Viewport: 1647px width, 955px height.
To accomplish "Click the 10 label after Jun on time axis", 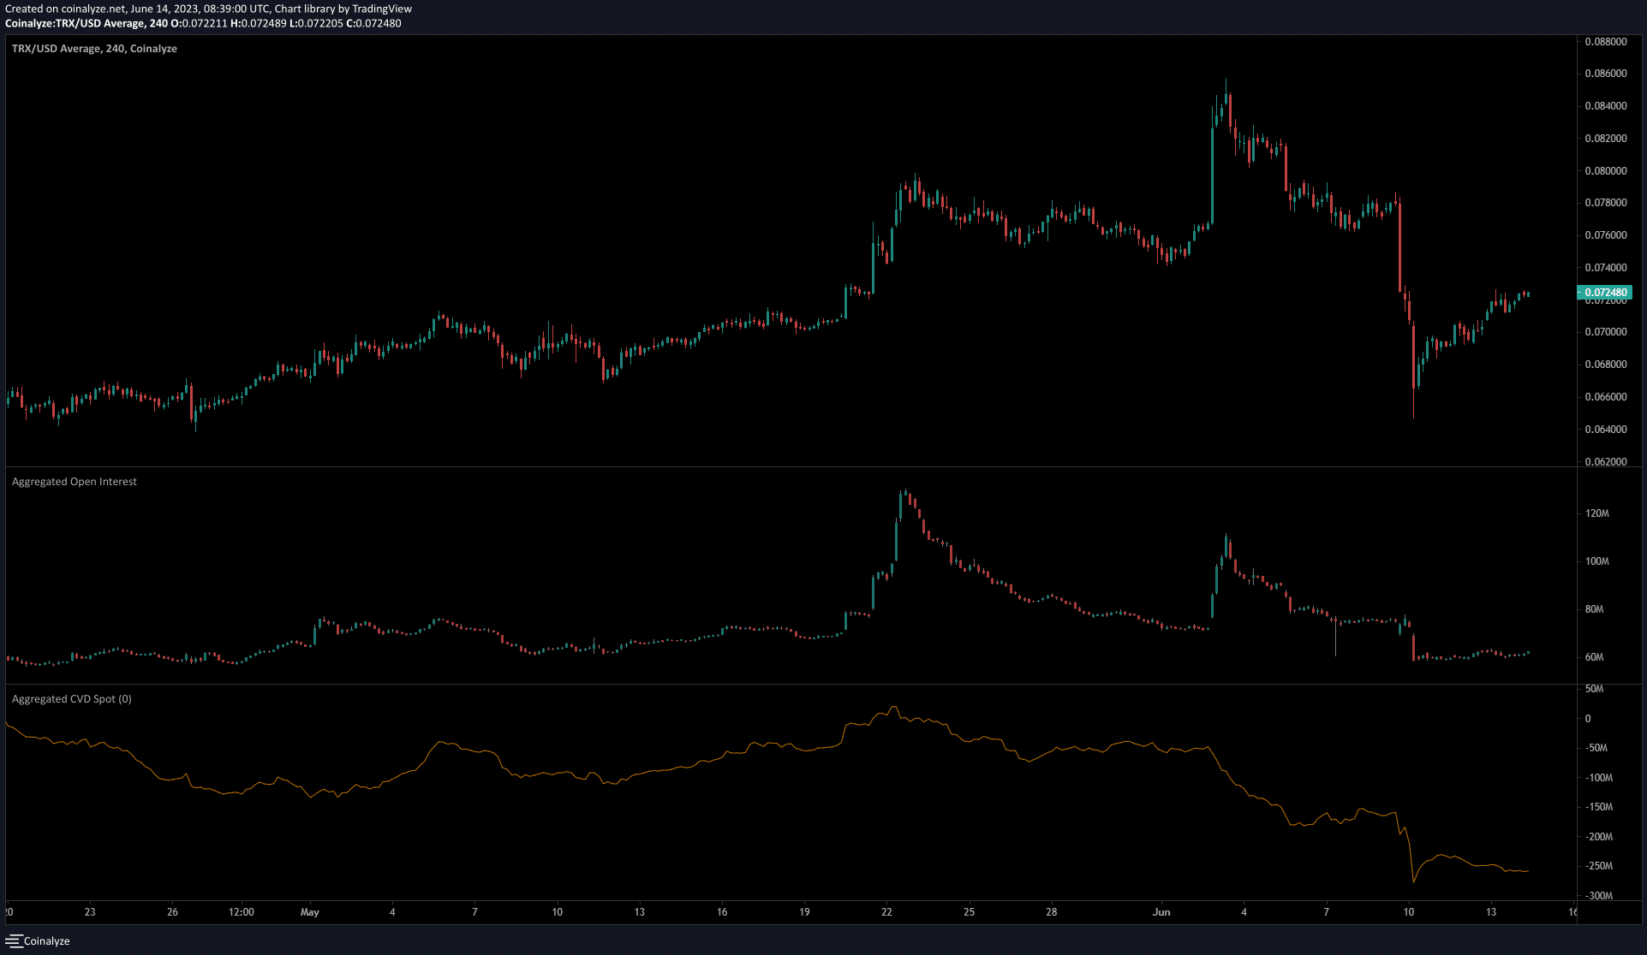I will pos(1409,912).
